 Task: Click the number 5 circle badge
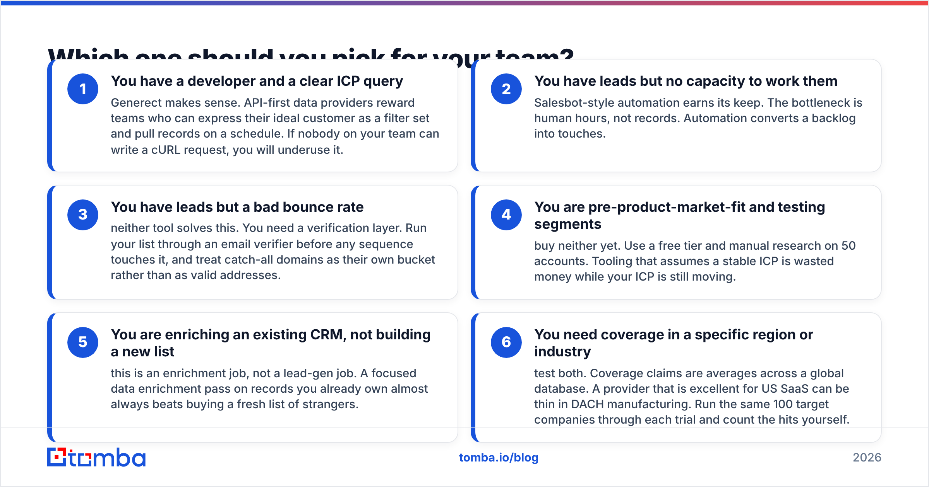click(x=83, y=342)
